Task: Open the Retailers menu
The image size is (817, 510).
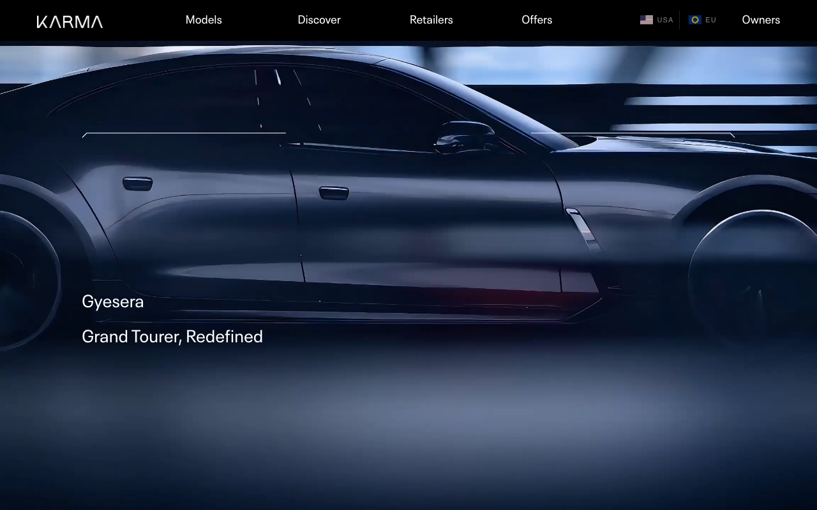Action: pos(431,20)
